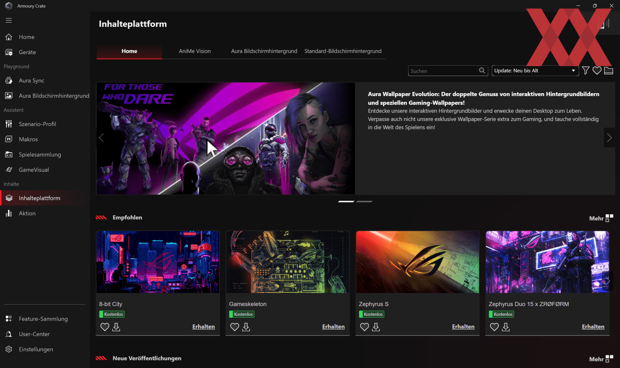Click the Home icon in sidebar
This screenshot has width=620, height=368.
(9, 37)
